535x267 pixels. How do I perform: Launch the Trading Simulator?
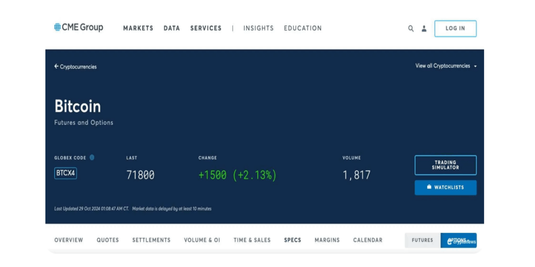coord(445,165)
